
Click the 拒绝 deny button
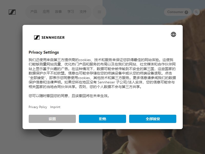click(102, 119)
